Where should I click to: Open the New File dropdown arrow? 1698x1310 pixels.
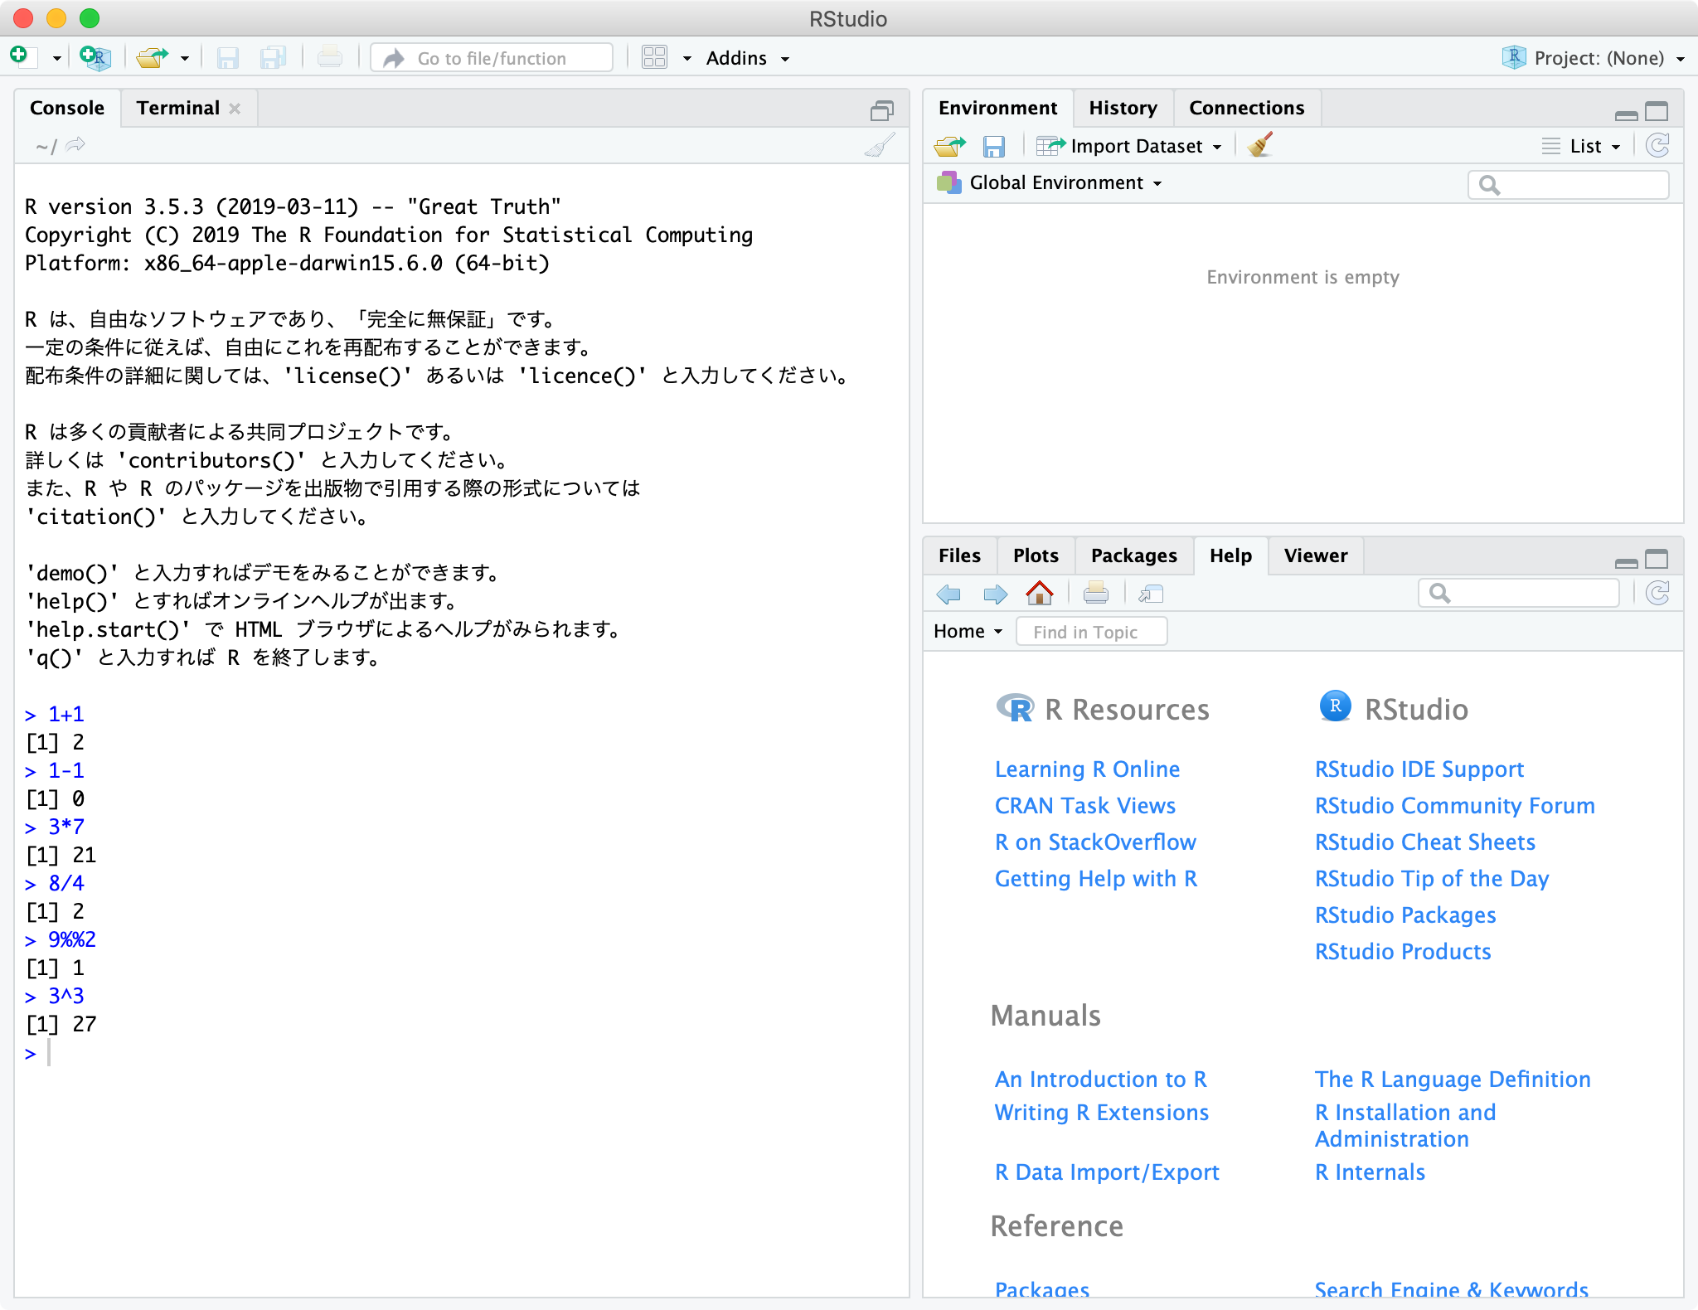point(56,58)
